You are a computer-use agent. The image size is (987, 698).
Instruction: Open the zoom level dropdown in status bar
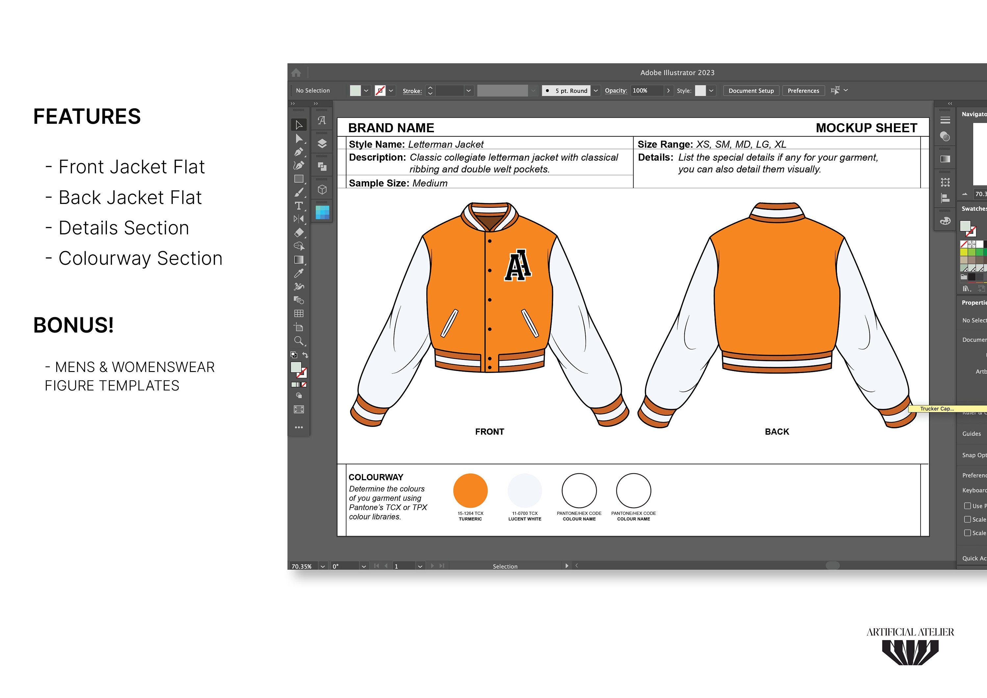(323, 566)
